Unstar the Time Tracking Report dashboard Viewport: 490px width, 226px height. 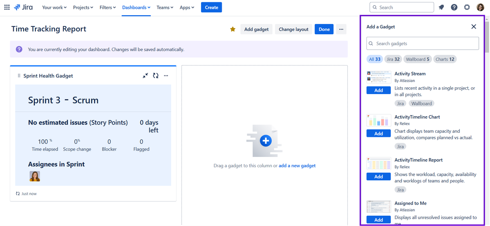point(232,29)
